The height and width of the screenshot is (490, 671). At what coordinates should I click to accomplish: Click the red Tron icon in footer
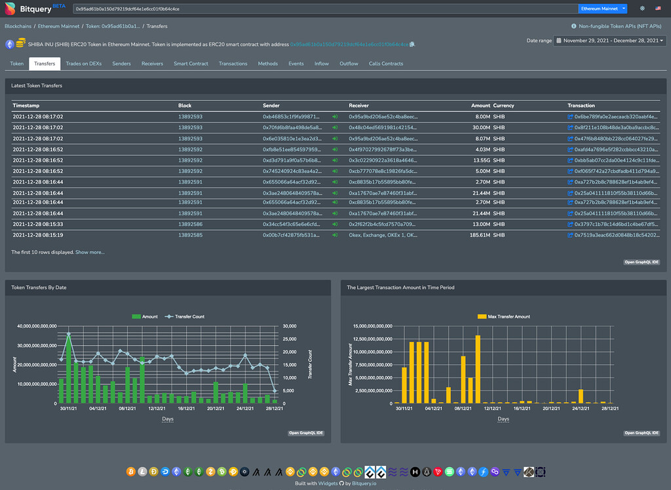[438, 472]
